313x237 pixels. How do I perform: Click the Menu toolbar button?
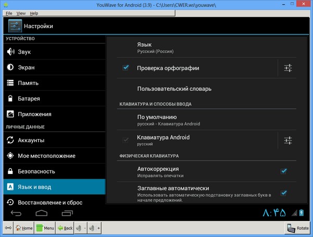pyautogui.click(x=44, y=228)
